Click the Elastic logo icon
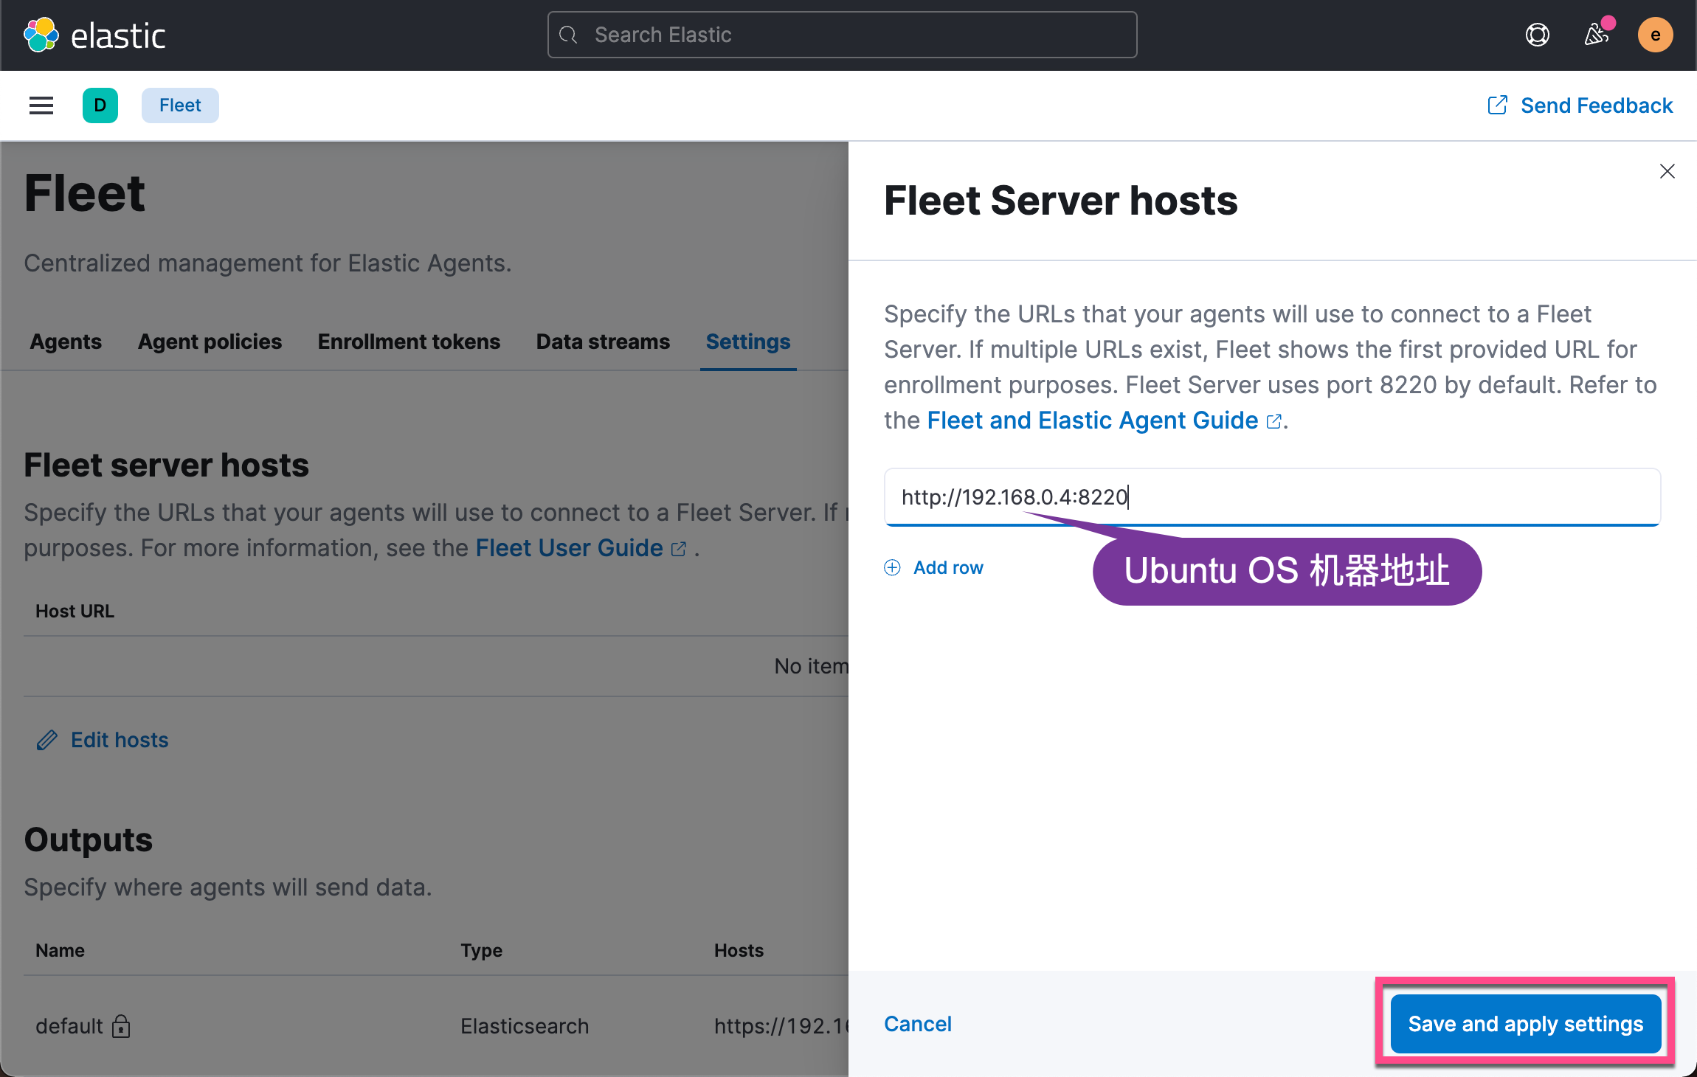This screenshot has height=1077, width=1697. [41, 35]
